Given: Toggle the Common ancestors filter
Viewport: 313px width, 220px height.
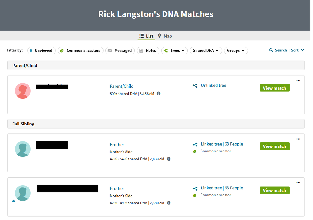Looking at the screenshot, I should tap(81, 50).
